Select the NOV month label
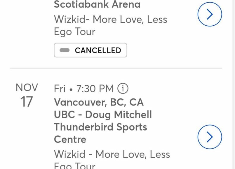This screenshot has height=169, width=235. [27, 87]
